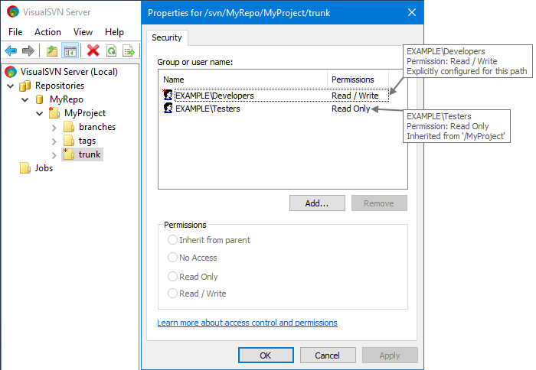Select the EXAMPLE\Developers row name
The height and width of the screenshot is (370, 536).
(x=214, y=96)
